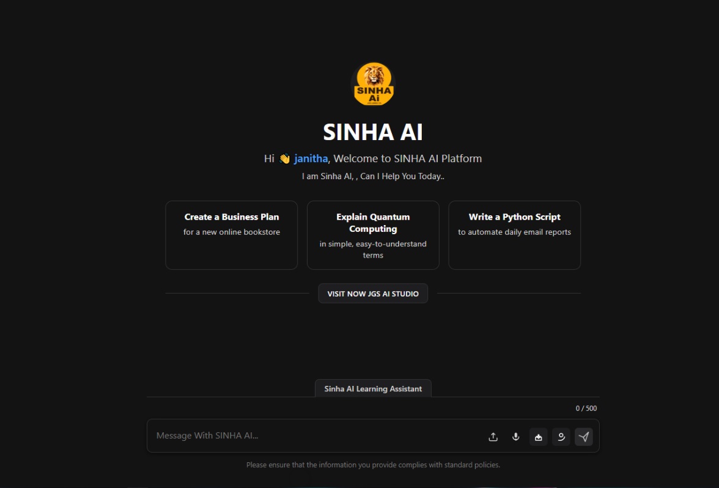
Task: Send message with paper plane icon
Action: click(x=584, y=437)
